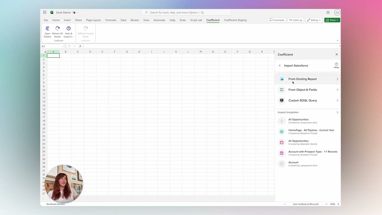Click the Salesforce cloud icon

(x=282, y=79)
